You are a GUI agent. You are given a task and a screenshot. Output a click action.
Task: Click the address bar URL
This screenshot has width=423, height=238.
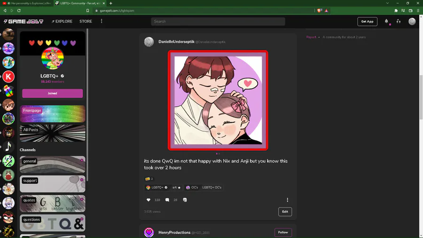coord(117,10)
